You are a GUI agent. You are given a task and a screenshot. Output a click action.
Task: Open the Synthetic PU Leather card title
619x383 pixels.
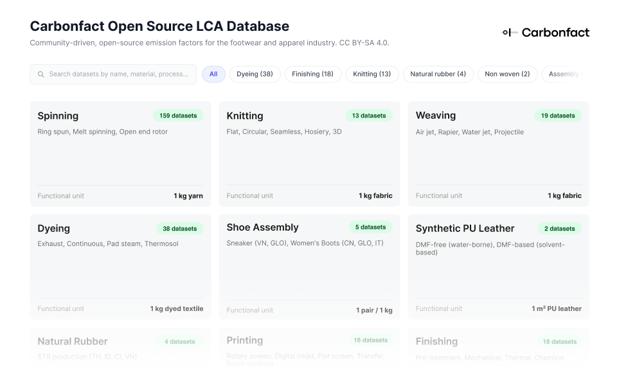[465, 228]
